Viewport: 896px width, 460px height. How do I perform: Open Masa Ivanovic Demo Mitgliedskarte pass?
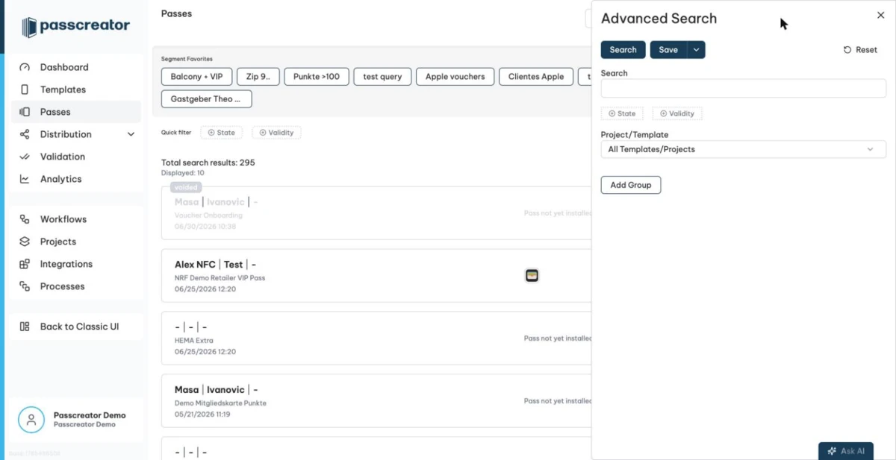click(x=376, y=401)
